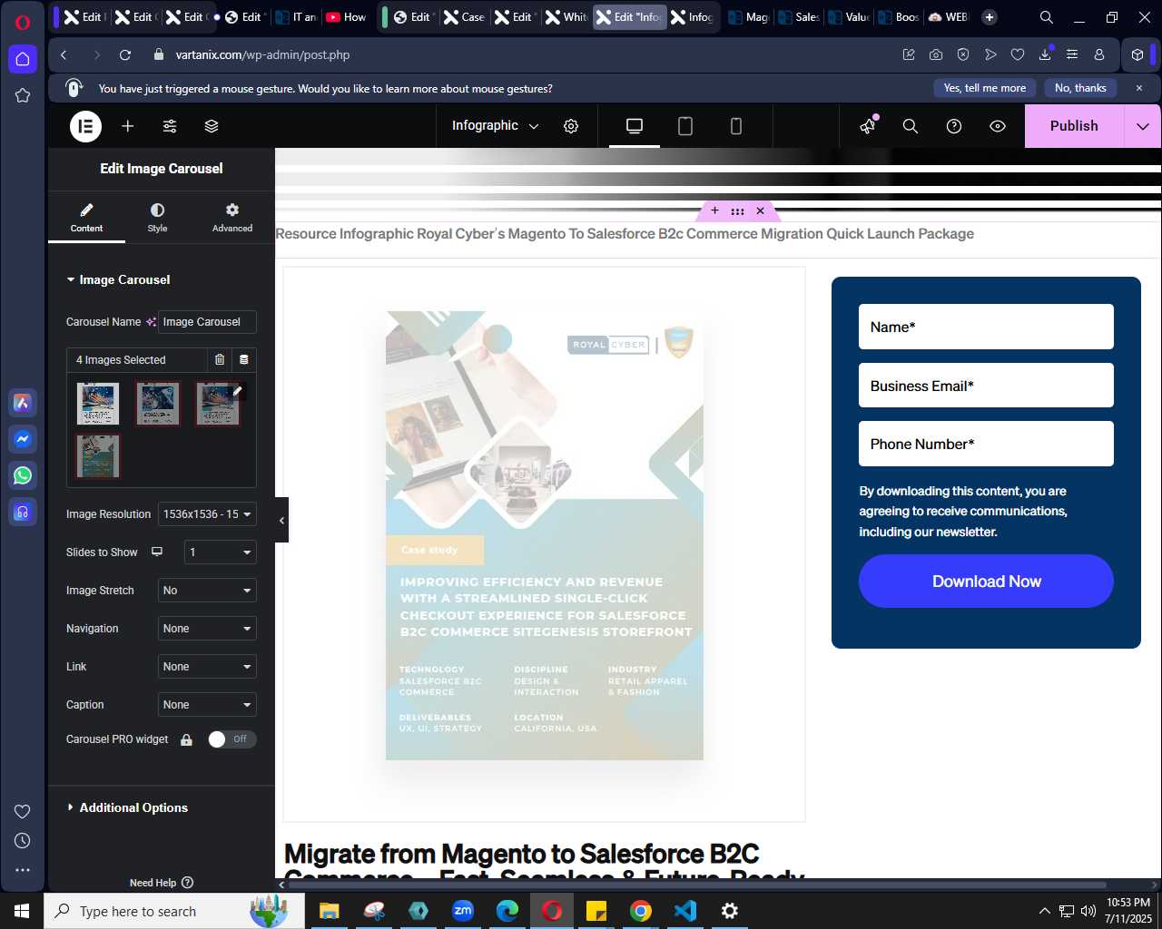Open Navigation dropdown

tap(207, 629)
